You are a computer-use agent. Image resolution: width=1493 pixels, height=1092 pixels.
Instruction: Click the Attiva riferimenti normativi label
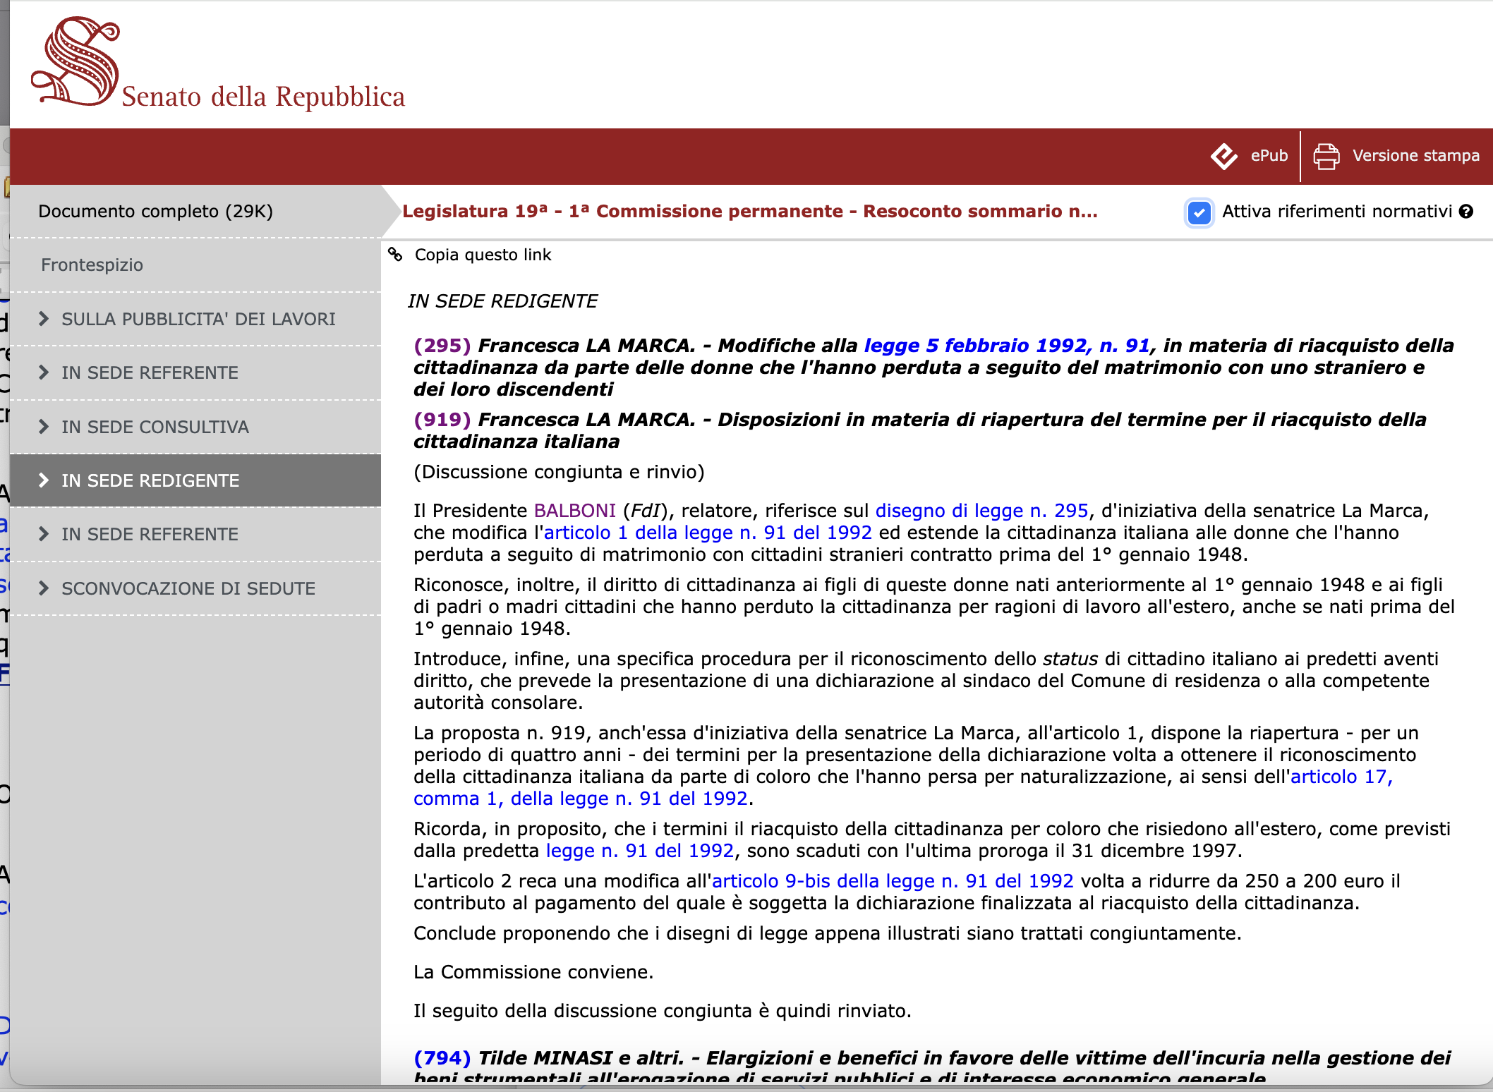(1337, 212)
